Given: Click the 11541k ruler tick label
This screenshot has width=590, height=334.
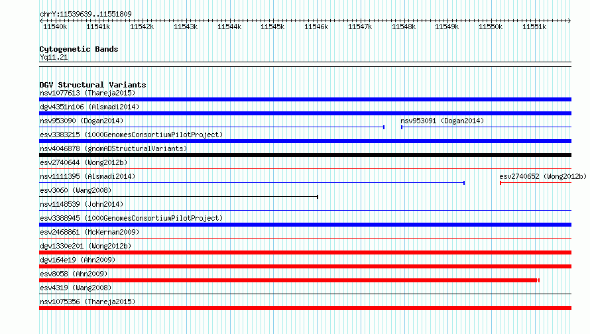Looking at the screenshot, I should (98, 27).
